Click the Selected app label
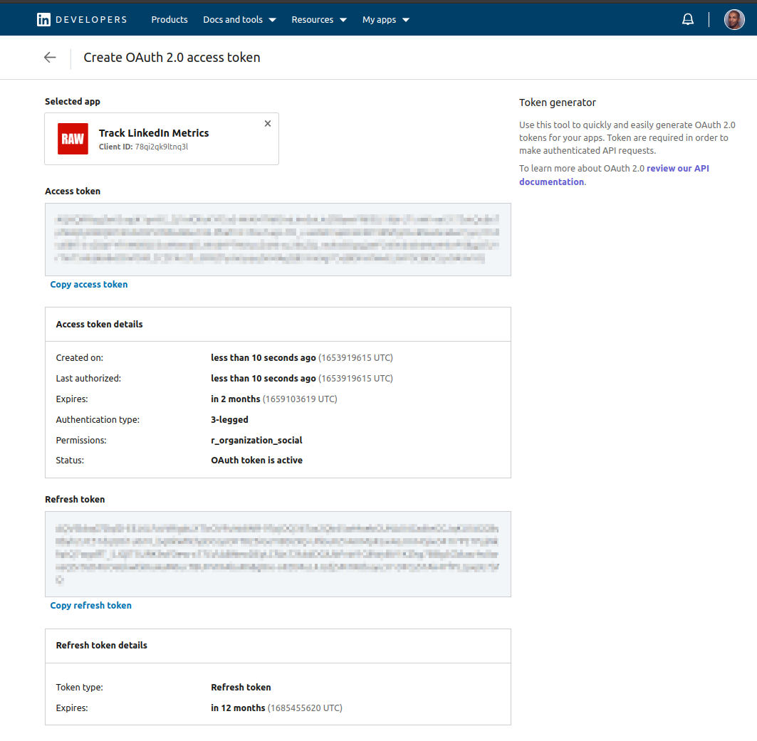The image size is (757, 741). 73,101
